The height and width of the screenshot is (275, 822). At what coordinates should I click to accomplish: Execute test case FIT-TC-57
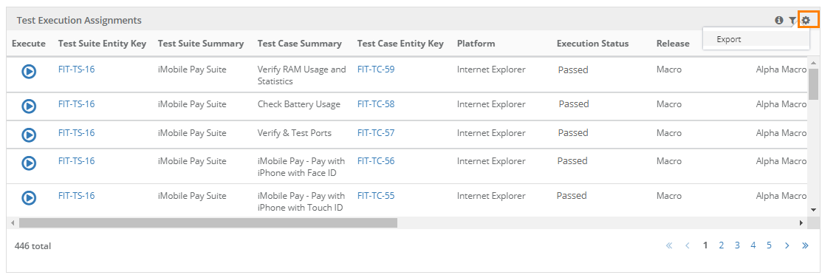[29, 135]
